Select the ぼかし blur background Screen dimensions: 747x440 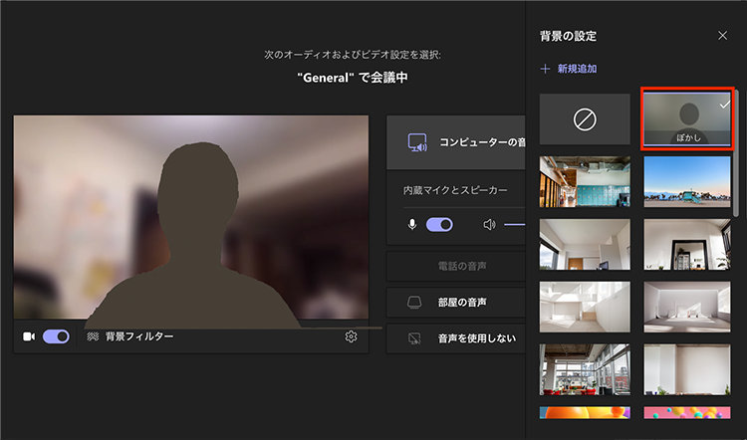[689, 119]
